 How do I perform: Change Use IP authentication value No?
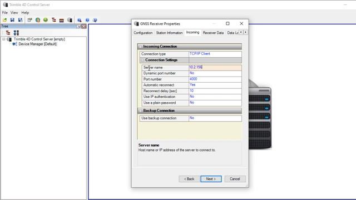click(x=215, y=97)
